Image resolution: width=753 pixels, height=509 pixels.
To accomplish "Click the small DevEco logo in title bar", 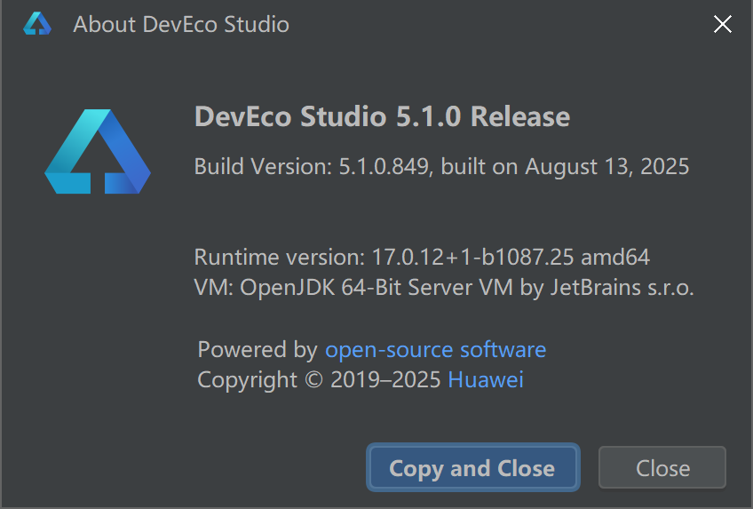I will click(37, 25).
